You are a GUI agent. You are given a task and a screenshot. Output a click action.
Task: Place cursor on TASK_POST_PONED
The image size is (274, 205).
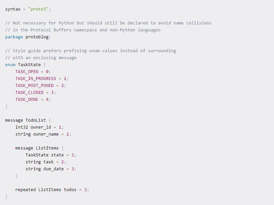pyautogui.click(x=34, y=85)
